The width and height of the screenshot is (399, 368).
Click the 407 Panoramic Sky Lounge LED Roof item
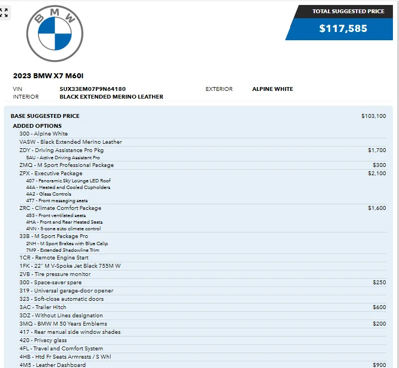68,181
